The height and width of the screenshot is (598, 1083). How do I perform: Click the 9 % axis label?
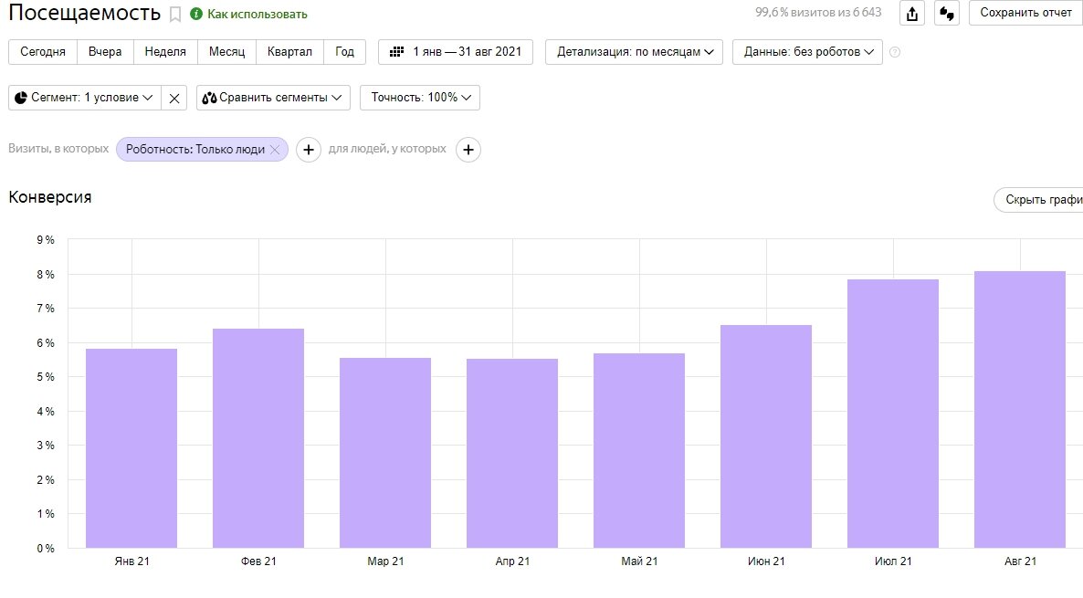pos(46,240)
